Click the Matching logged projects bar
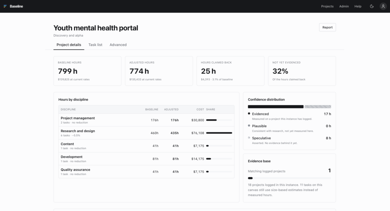390x211 pixels. pyautogui.click(x=289, y=178)
